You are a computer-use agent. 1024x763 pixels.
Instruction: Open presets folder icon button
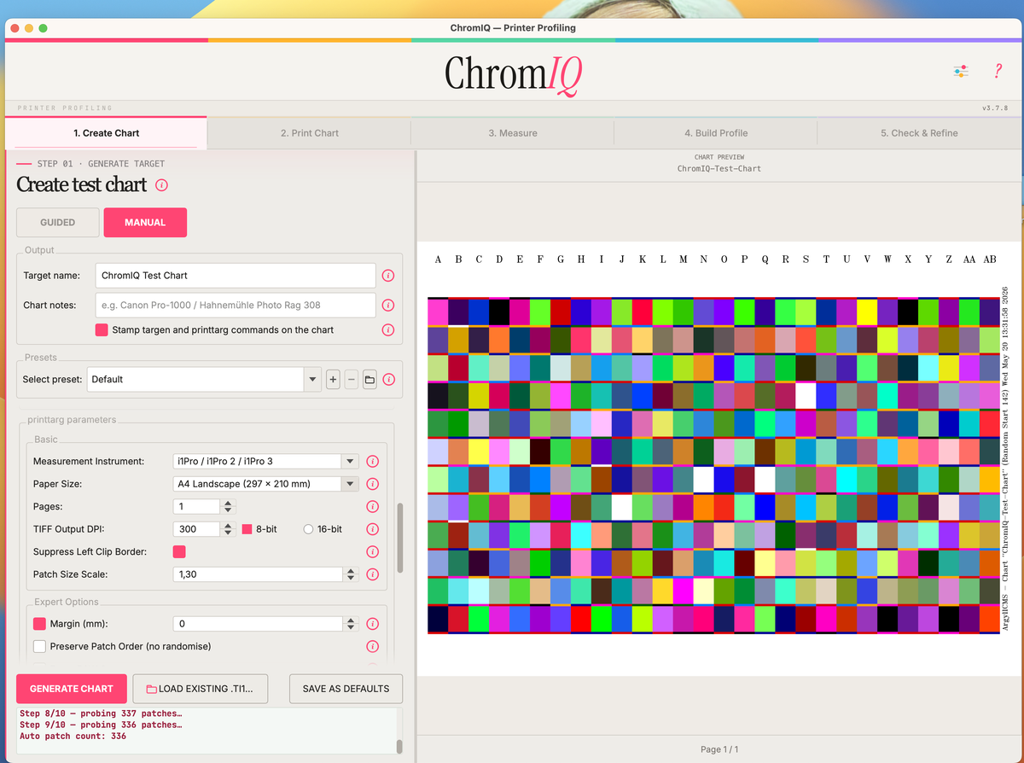pyautogui.click(x=369, y=379)
